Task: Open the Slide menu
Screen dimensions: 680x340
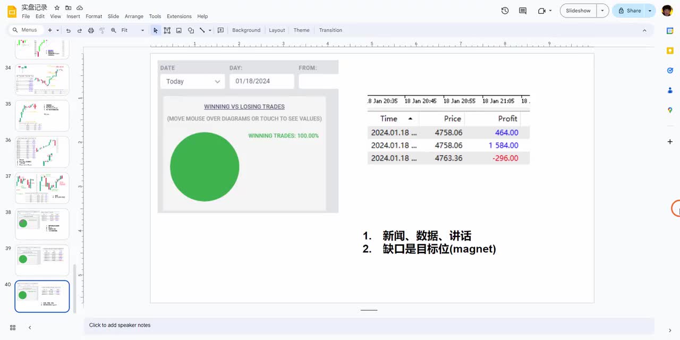Action: pos(113,16)
